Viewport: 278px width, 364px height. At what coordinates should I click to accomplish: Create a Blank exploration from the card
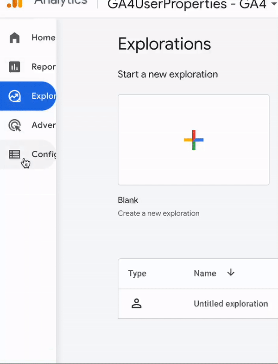(194, 140)
